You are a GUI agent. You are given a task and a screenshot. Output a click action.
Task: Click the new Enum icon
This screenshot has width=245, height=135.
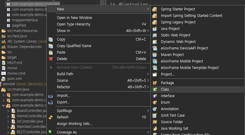pyautogui.click(x=155, y=102)
